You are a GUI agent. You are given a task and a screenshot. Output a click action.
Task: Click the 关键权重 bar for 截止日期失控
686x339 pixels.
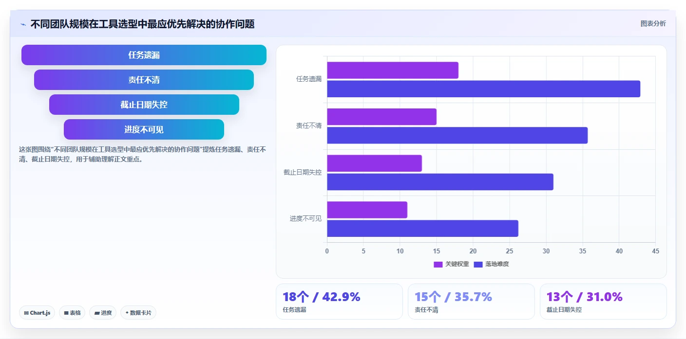(x=374, y=163)
